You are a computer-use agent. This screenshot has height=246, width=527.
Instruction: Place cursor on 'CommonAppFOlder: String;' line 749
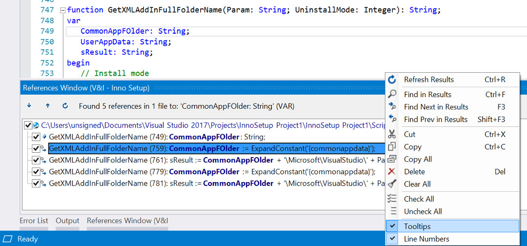135,31
